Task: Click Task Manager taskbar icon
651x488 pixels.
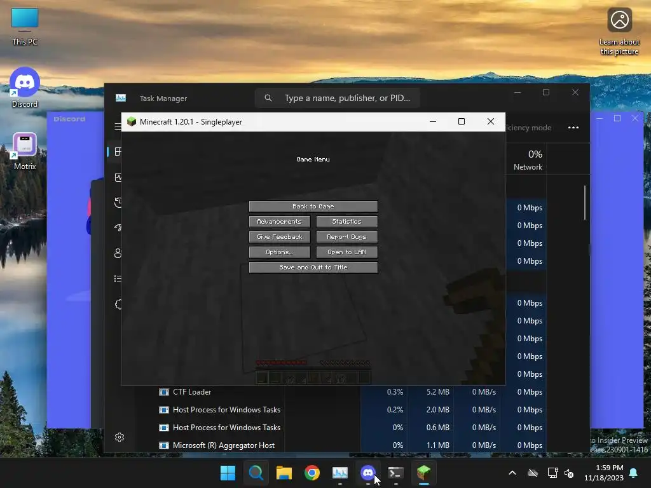Action: [x=340, y=473]
